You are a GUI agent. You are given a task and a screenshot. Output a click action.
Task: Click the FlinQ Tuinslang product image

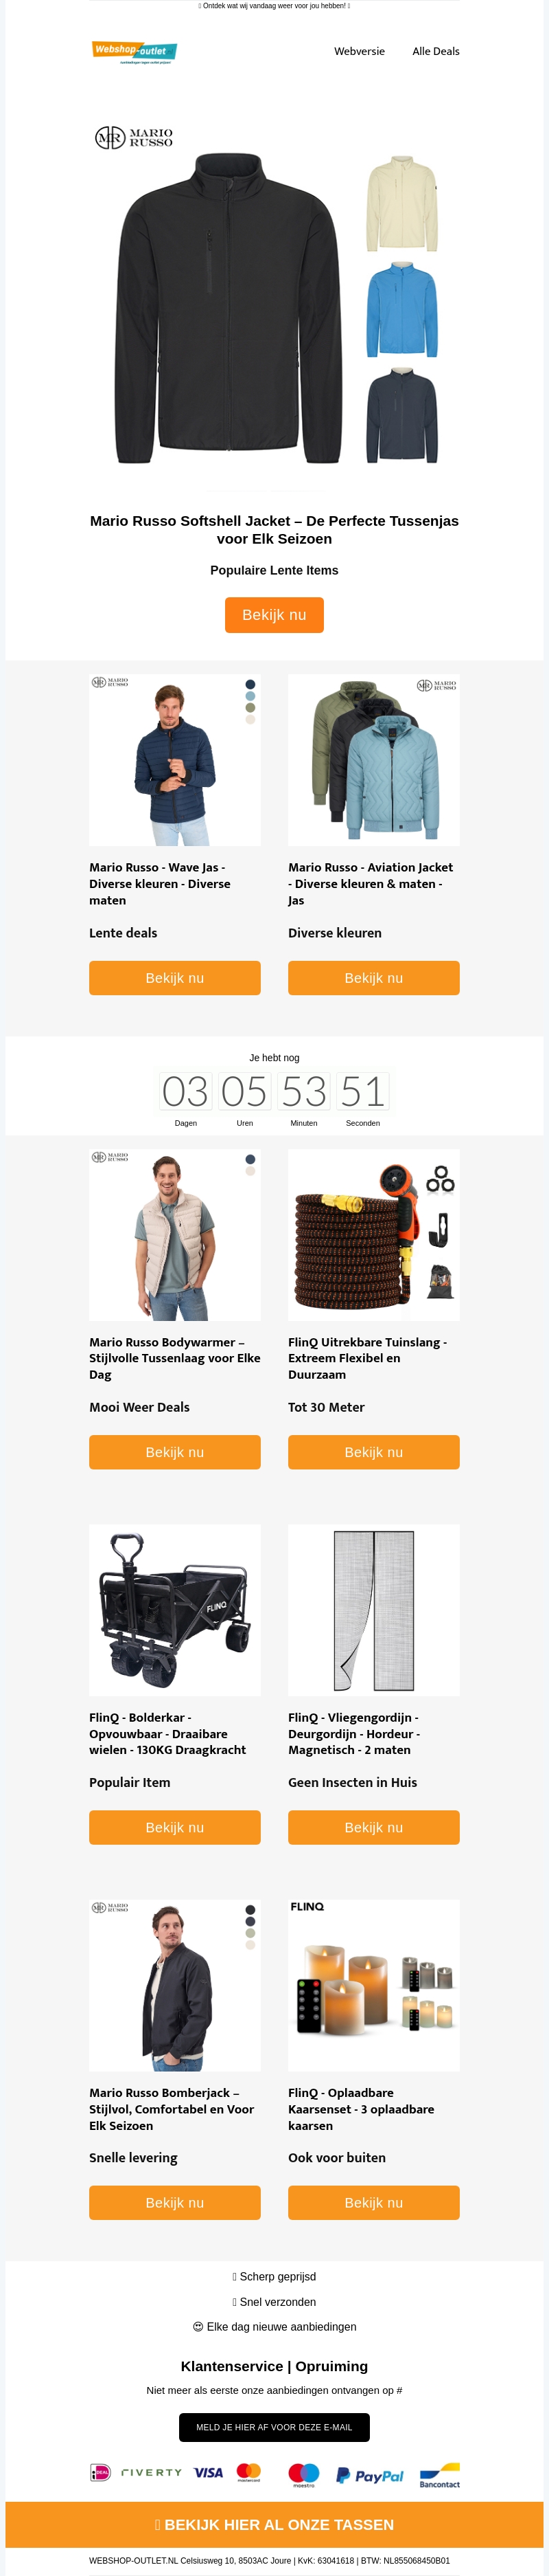374,1234
